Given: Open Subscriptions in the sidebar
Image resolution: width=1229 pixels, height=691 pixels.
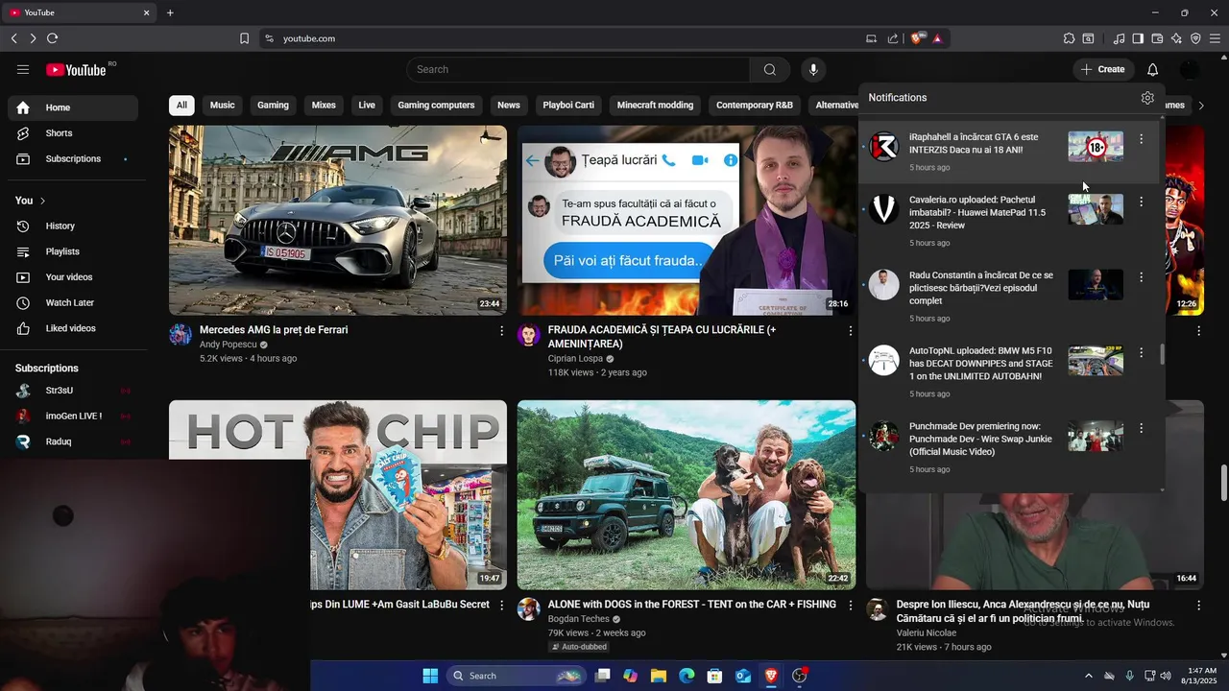Looking at the screenshot, I should pyautogui.click(x=73, y=158).
